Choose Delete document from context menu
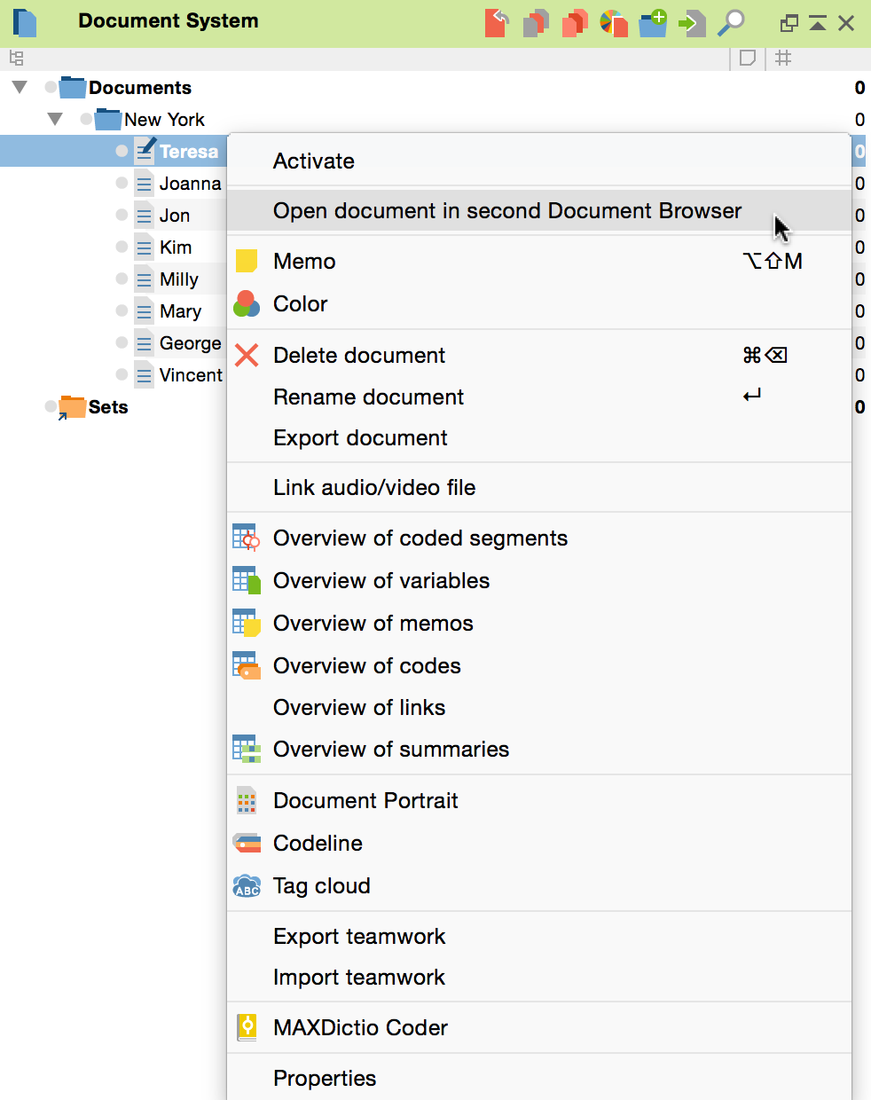This screenshot has height=1100, width=871. 358,356
